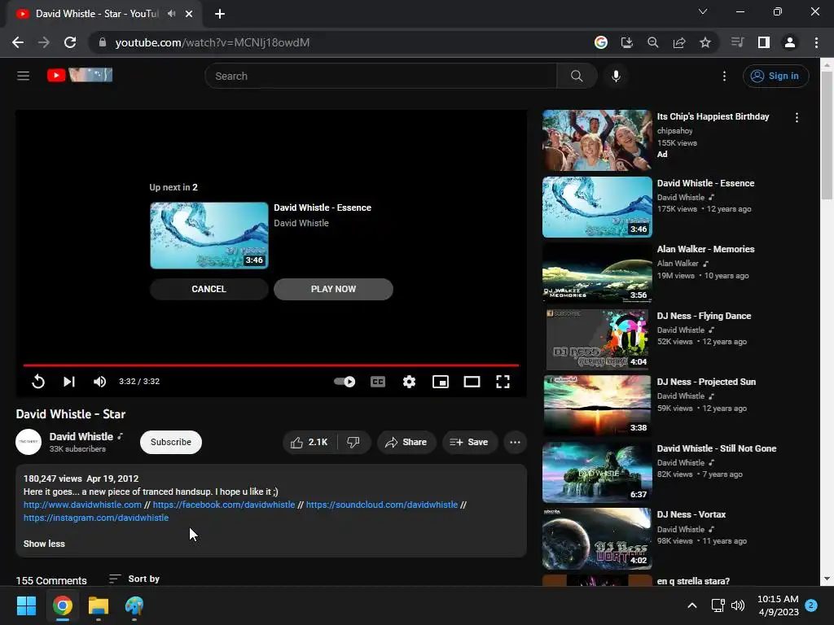Open David Whistle channel avatar
The width and height of the screenshot is (834, 625).
click(x=29, y=442)
